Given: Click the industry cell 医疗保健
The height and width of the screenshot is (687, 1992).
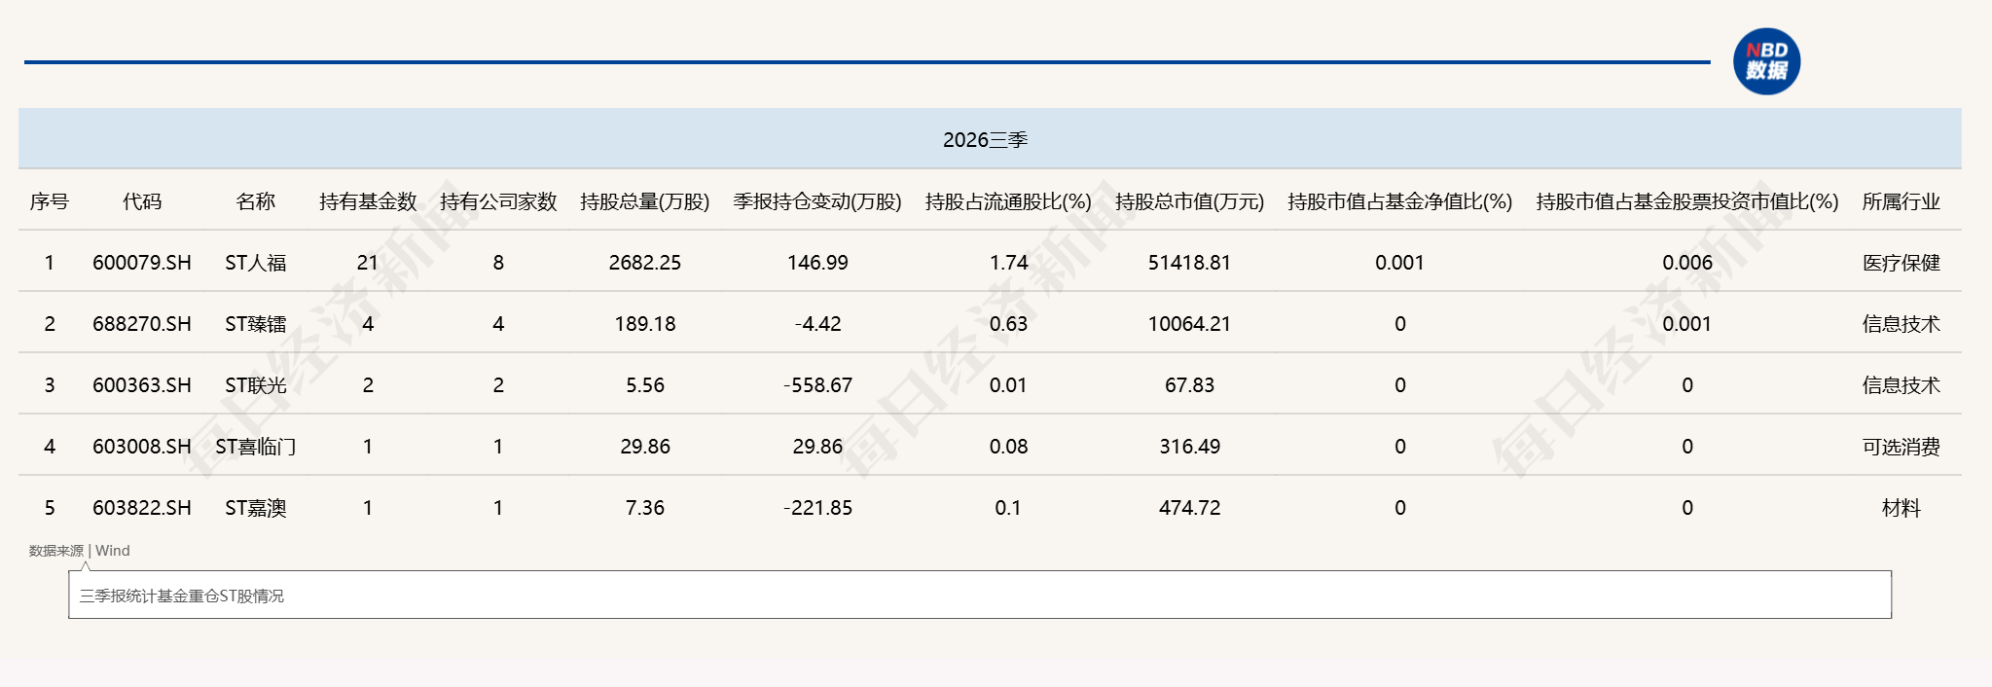Looking at the screenshot, I should pyautogui.click(x=1901, y=263).
